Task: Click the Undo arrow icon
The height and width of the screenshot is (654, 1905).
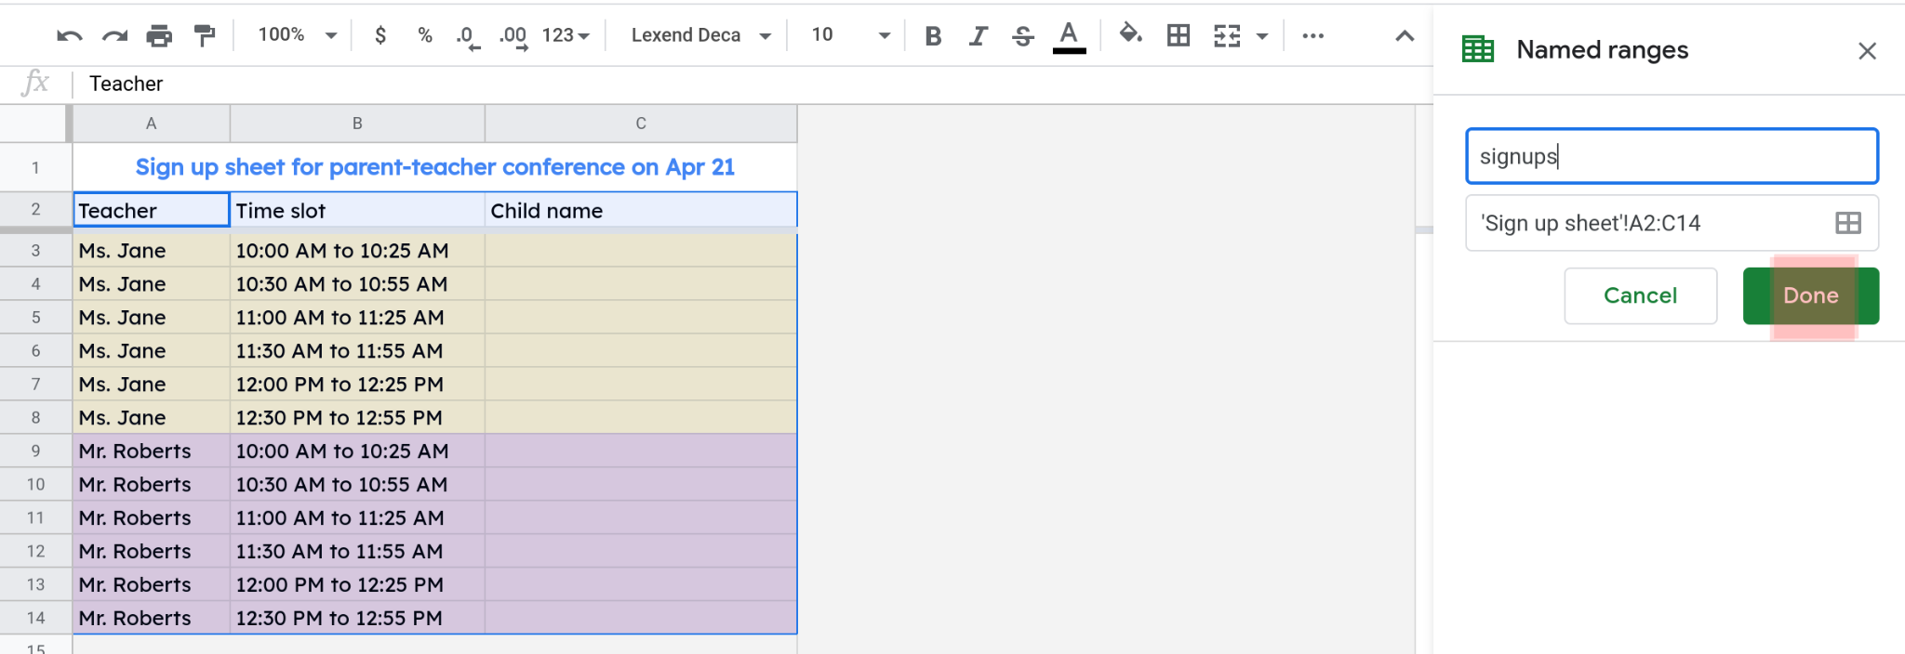Action: point(69,36)
